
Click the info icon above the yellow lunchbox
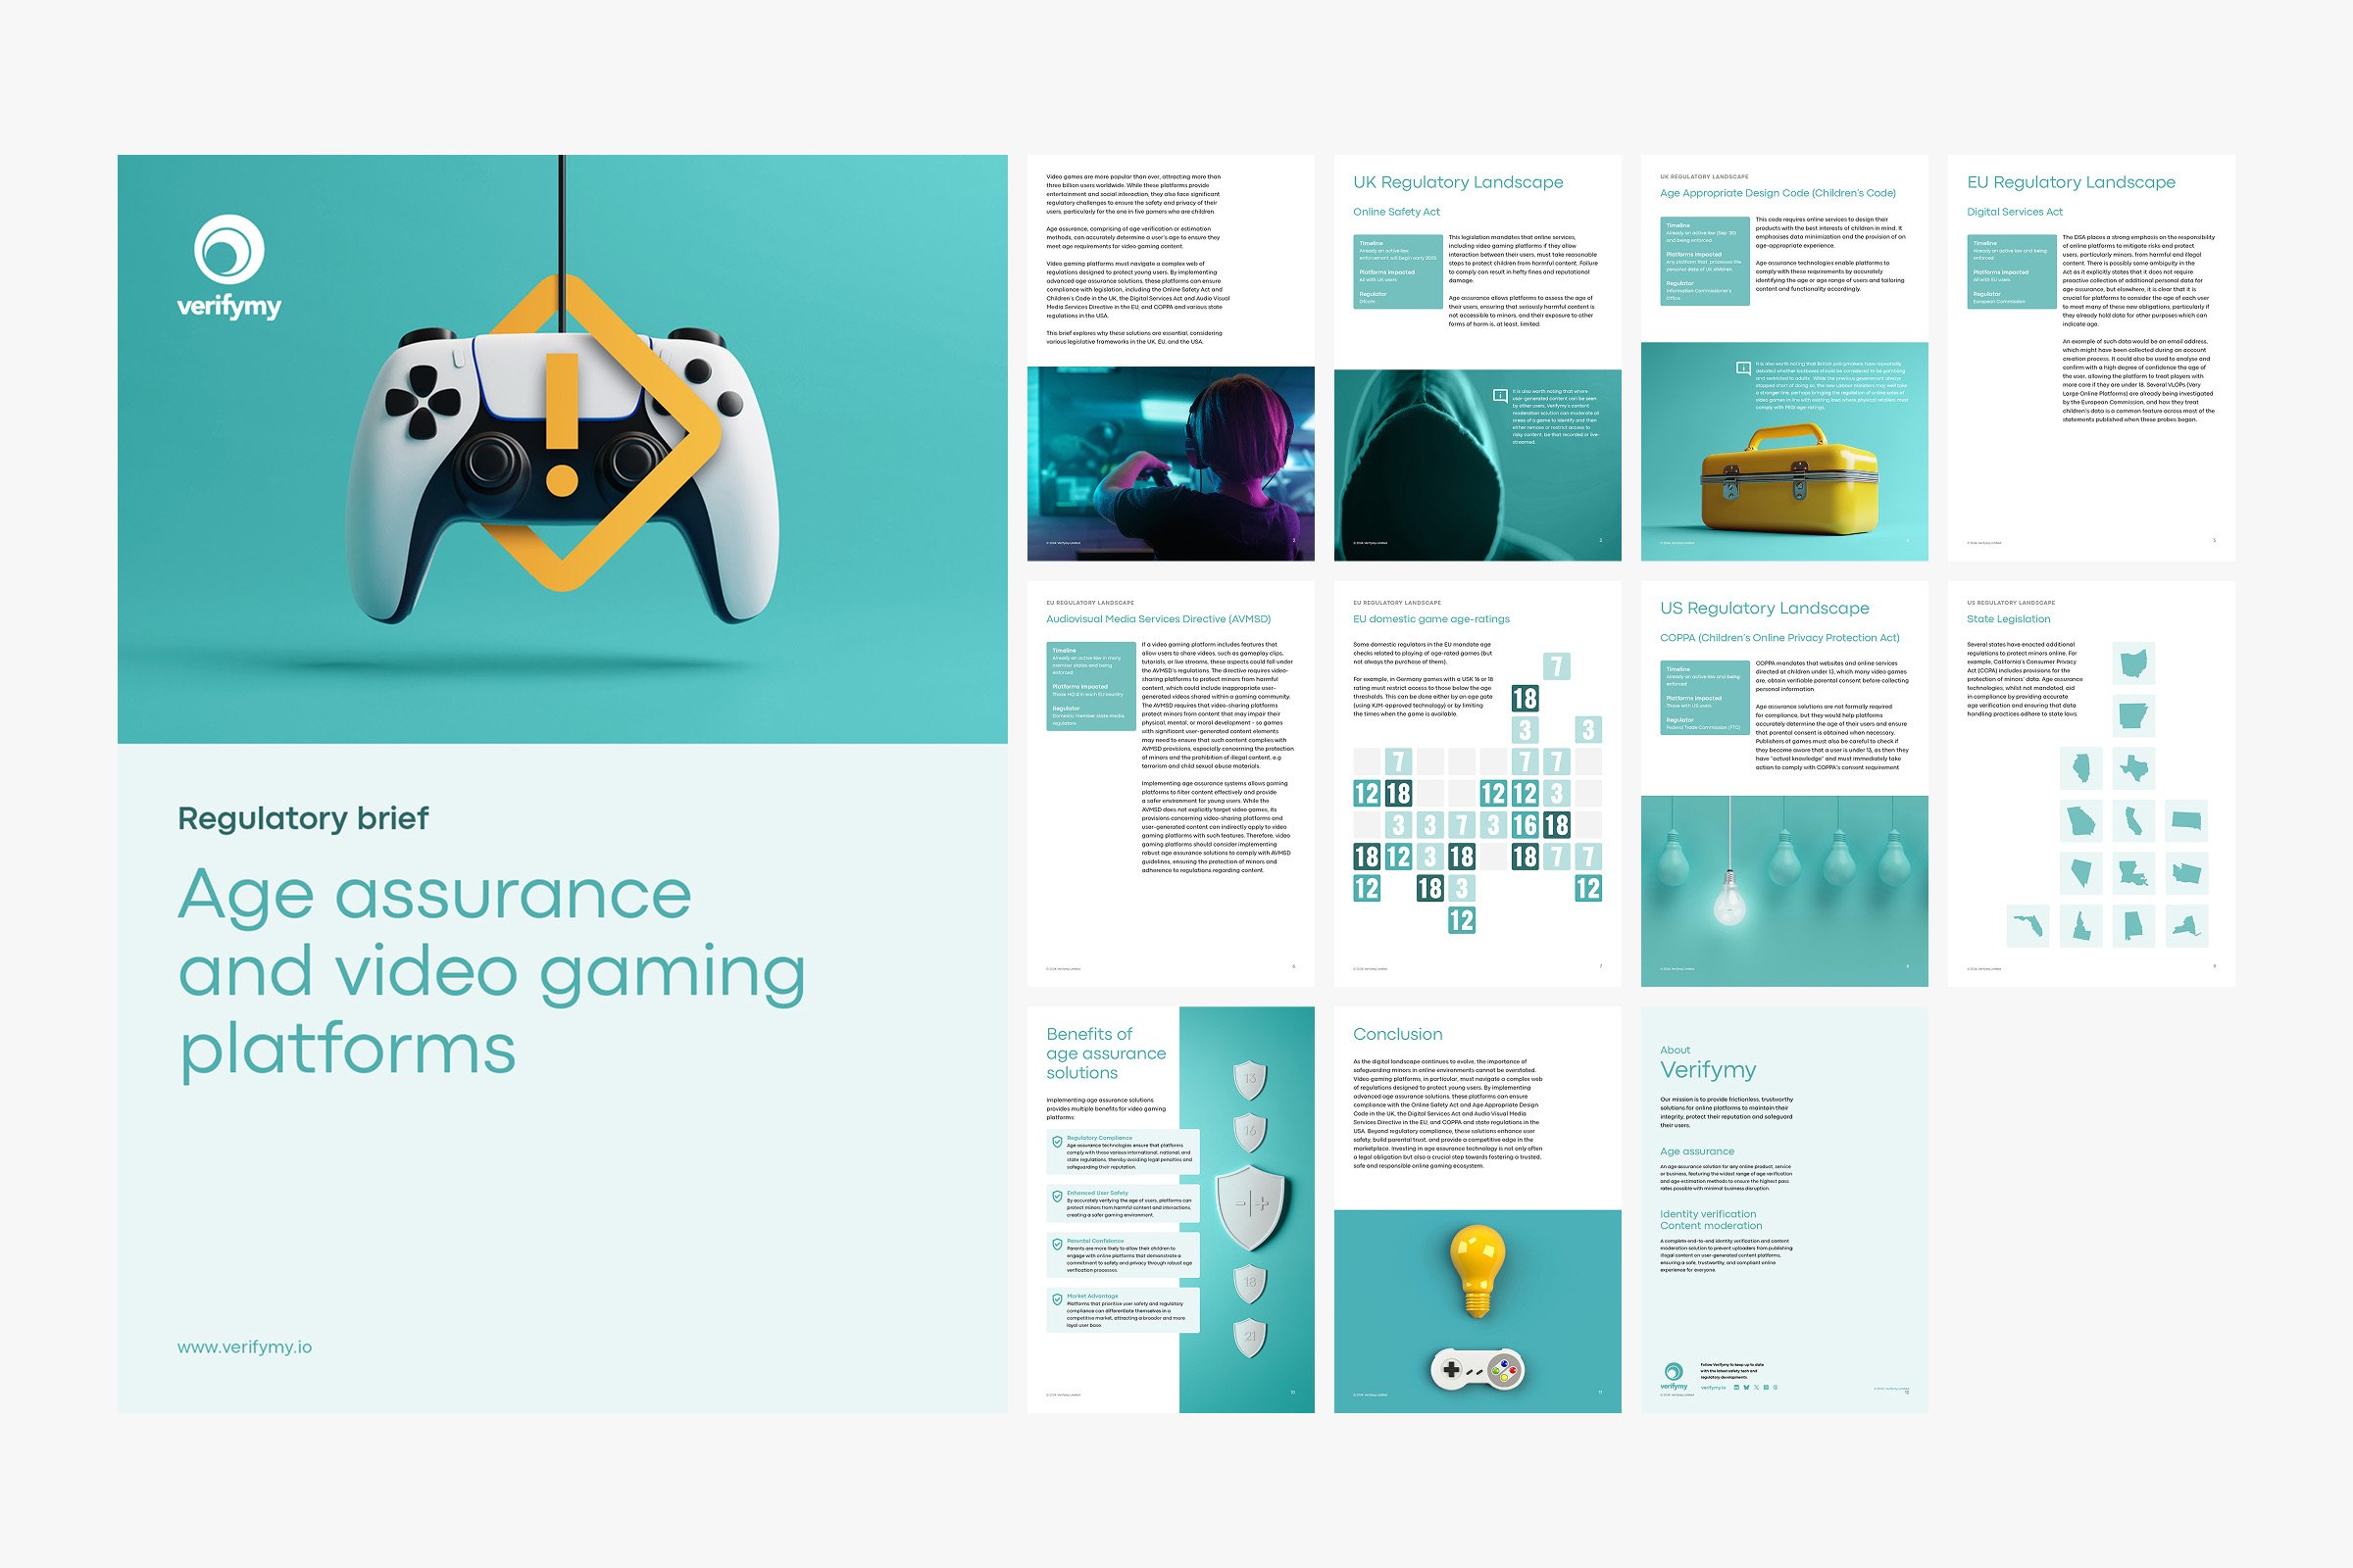coord(1743,369)
